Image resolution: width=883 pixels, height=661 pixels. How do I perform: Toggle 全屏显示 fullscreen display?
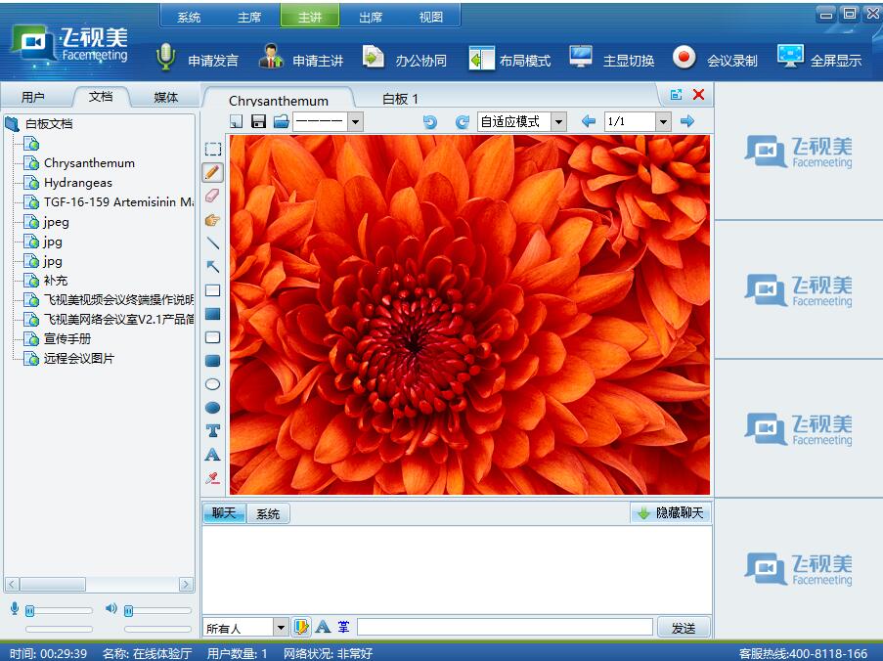coord(819,60)
